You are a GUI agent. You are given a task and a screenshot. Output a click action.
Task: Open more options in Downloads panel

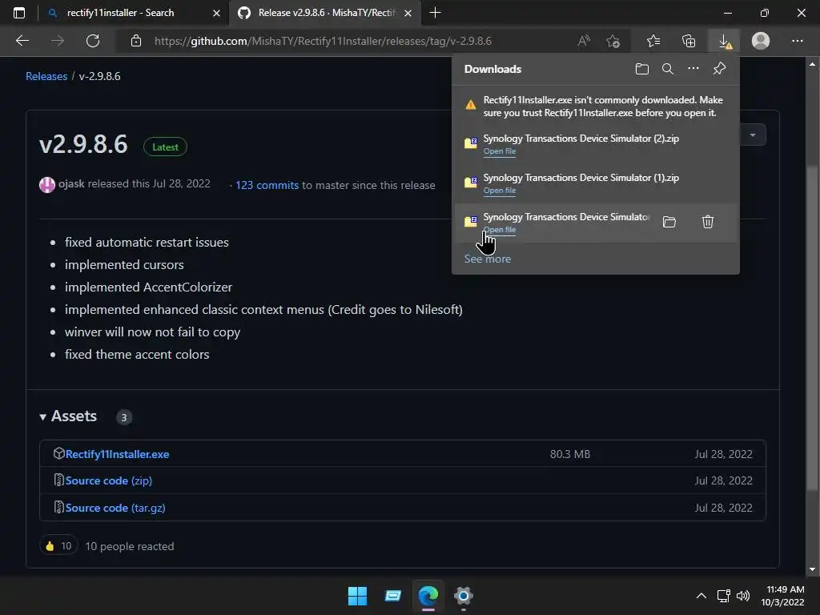pyautogui.click(x=693, y=69)
